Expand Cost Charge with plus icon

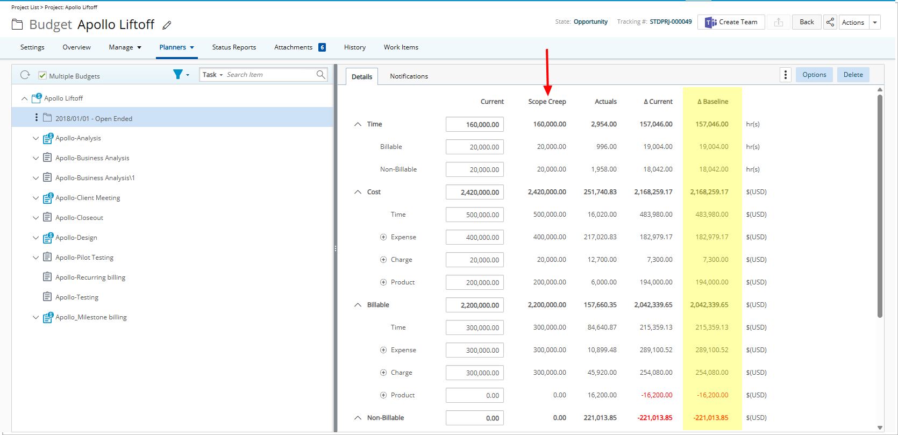tap(383, 260)
